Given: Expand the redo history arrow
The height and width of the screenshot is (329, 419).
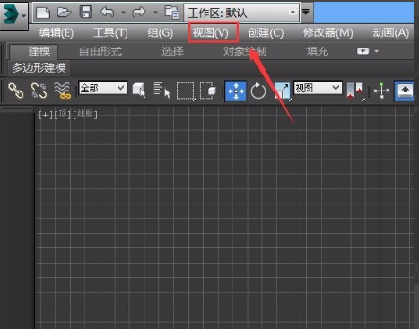Looking at the screenshot, I should (x=155, y=13).
